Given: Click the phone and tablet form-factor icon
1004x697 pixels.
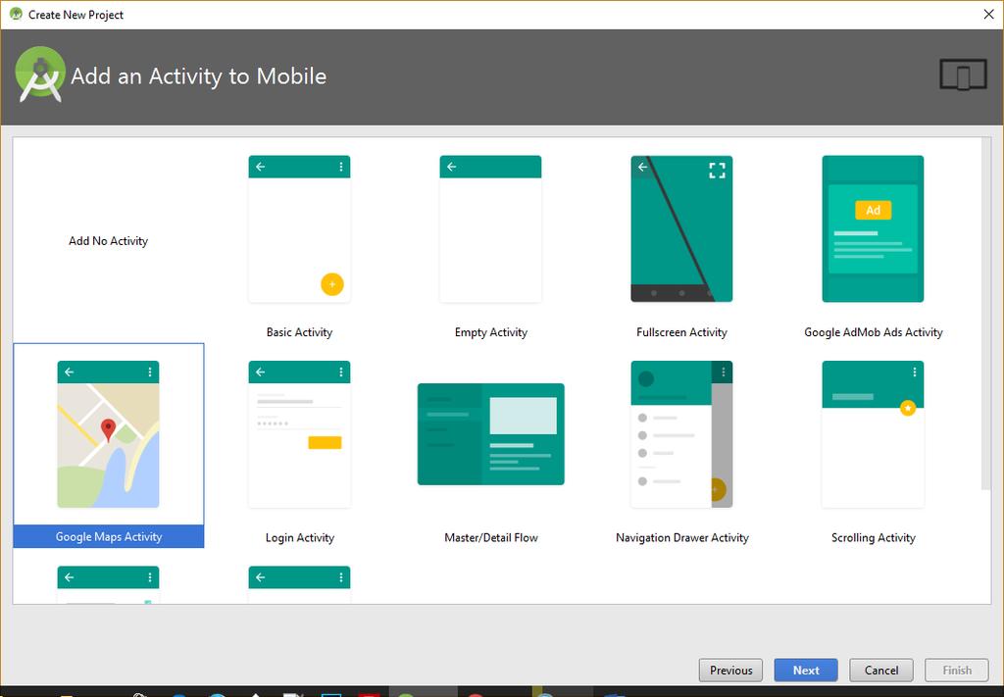Looking at the screenshot, I should [x=963, y=75].
